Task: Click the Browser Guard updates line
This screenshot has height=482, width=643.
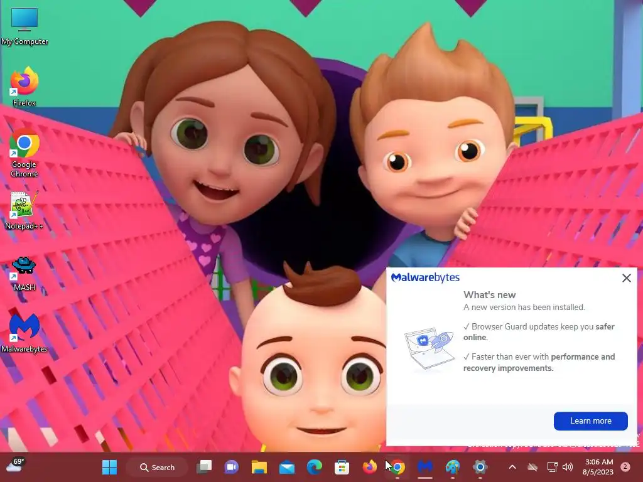Action: [x=539, y=332]
